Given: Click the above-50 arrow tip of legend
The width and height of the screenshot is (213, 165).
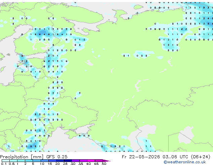Looking at the screenshot, I should coord(106,161).
